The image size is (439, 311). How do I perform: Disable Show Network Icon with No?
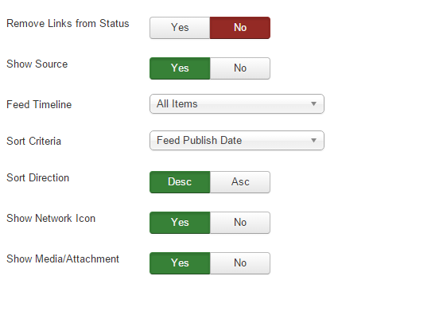240,223
